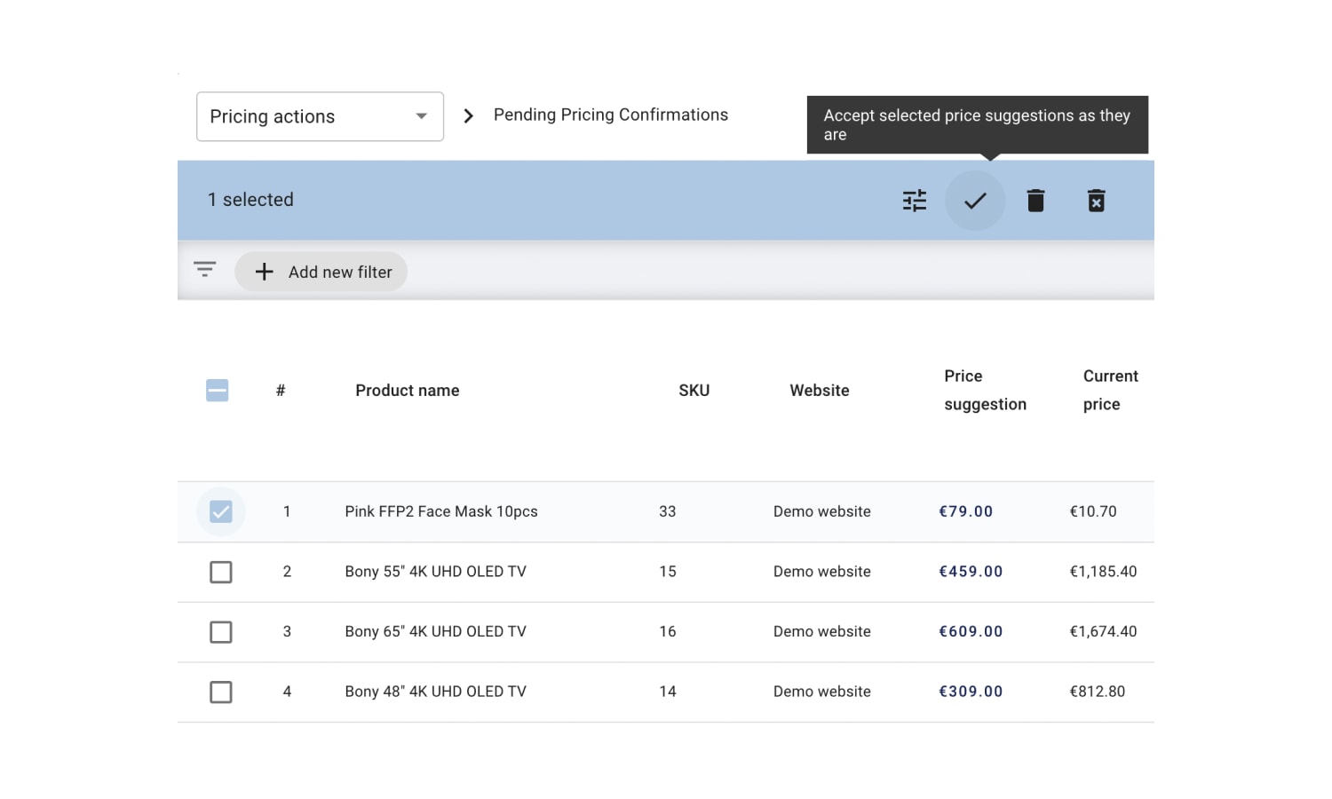Click SKU 33 cell
Image resolution: width=1332 pixels, height=799 pixels.
[668, 511]
